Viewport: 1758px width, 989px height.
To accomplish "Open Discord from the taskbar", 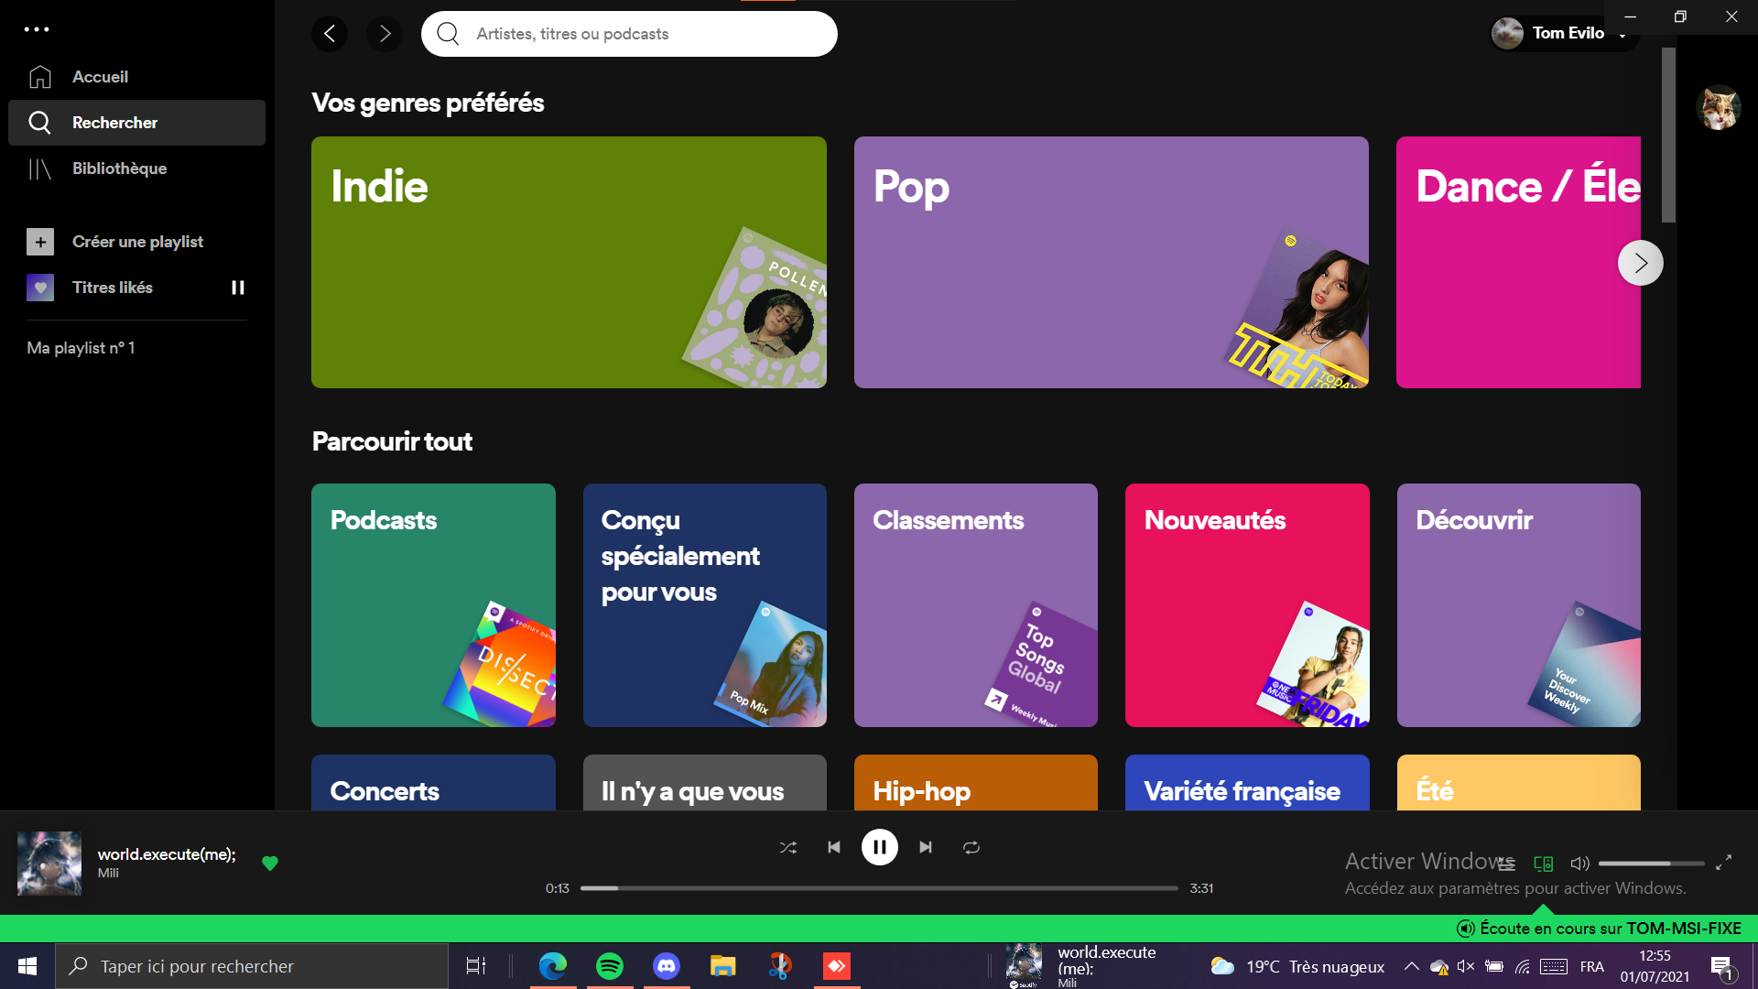I will point(666,965).
